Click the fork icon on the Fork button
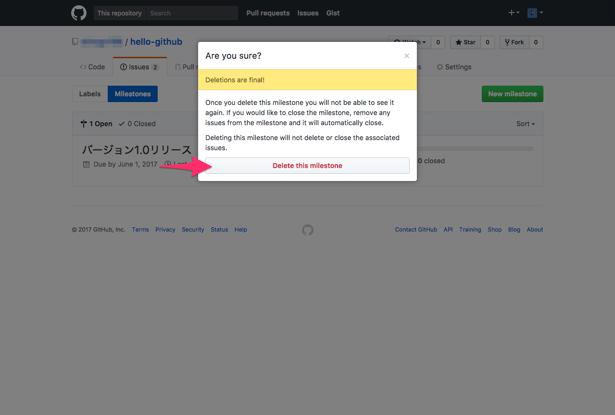 point(507,42)
